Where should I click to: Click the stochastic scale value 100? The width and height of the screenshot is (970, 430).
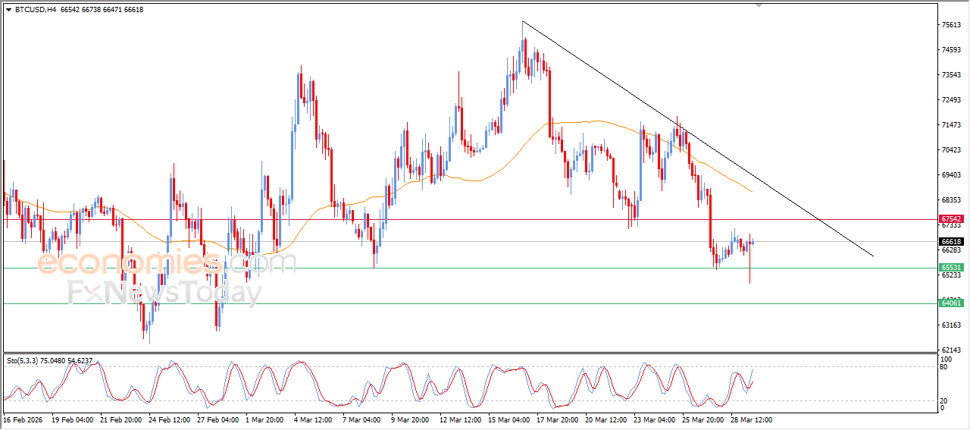pos(947,359)
